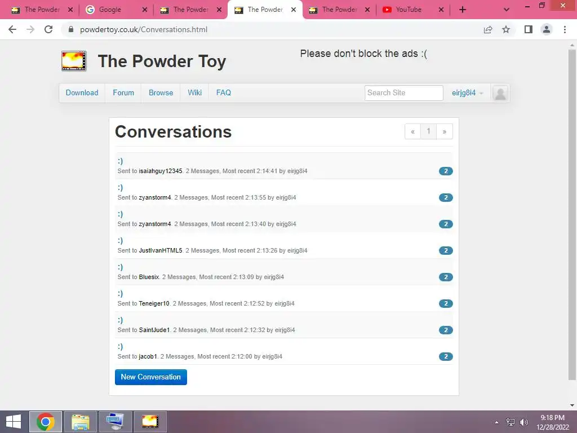Open Chrome profile avatar icon

pyautogui.click(x=547, y=29)
